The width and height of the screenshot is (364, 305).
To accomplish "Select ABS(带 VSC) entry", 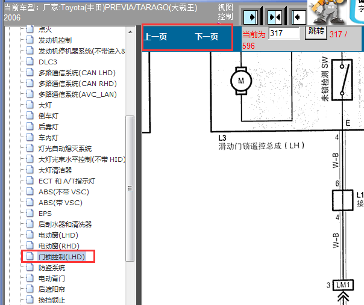I will pos(60,203).
